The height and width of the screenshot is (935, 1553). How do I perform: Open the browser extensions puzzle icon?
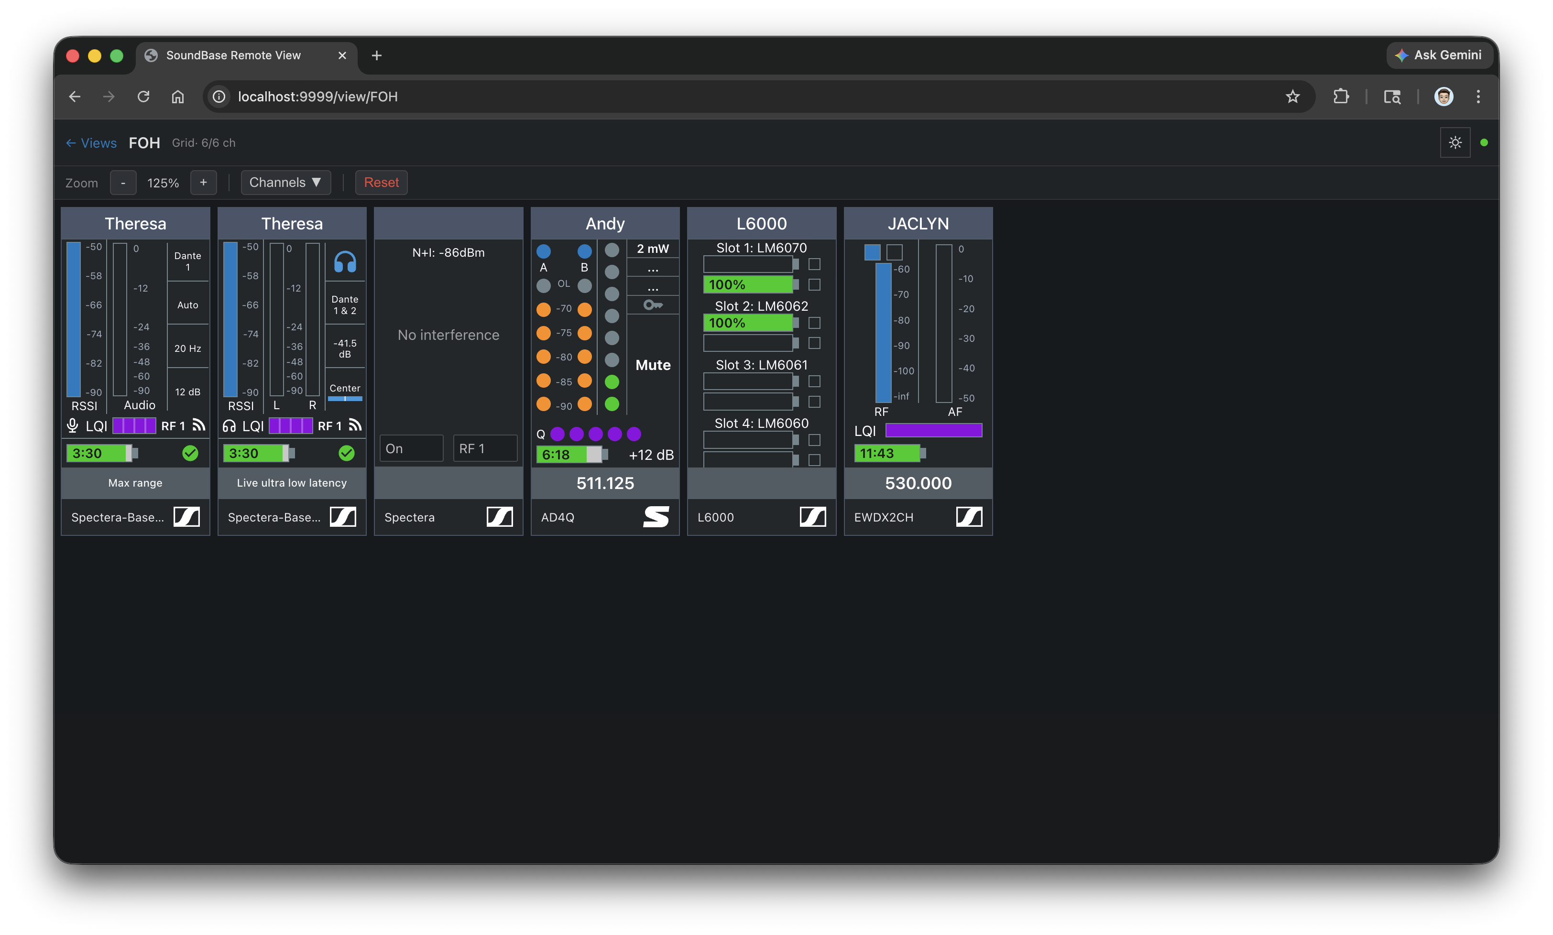(1341, 97)
